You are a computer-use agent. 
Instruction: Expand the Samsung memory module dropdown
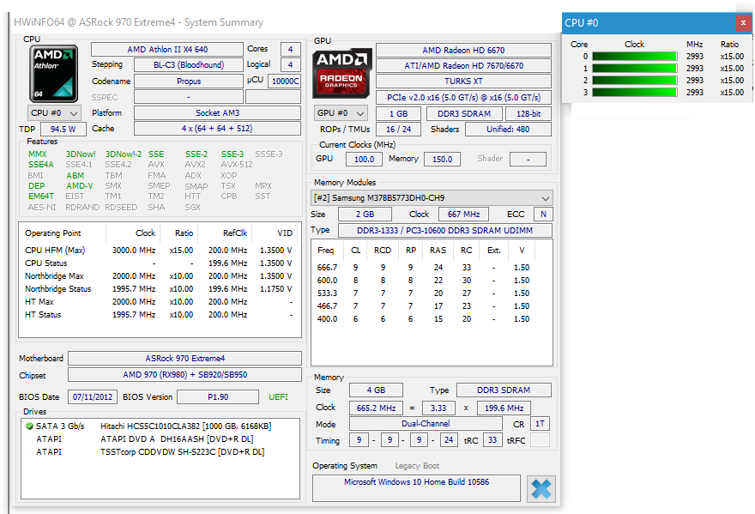pyautogui.click(x=432, y=198)
